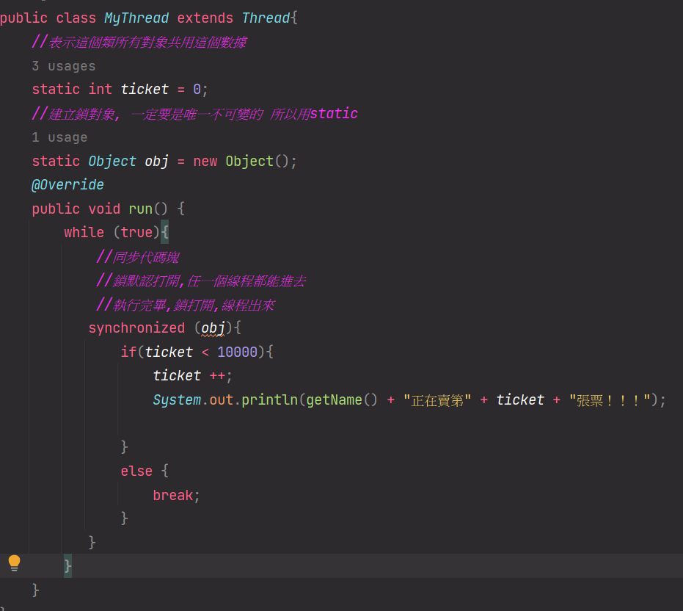Click the yellow lightbulb quick-fix icon
The image size is (683, 611).
tap(15, 563)
